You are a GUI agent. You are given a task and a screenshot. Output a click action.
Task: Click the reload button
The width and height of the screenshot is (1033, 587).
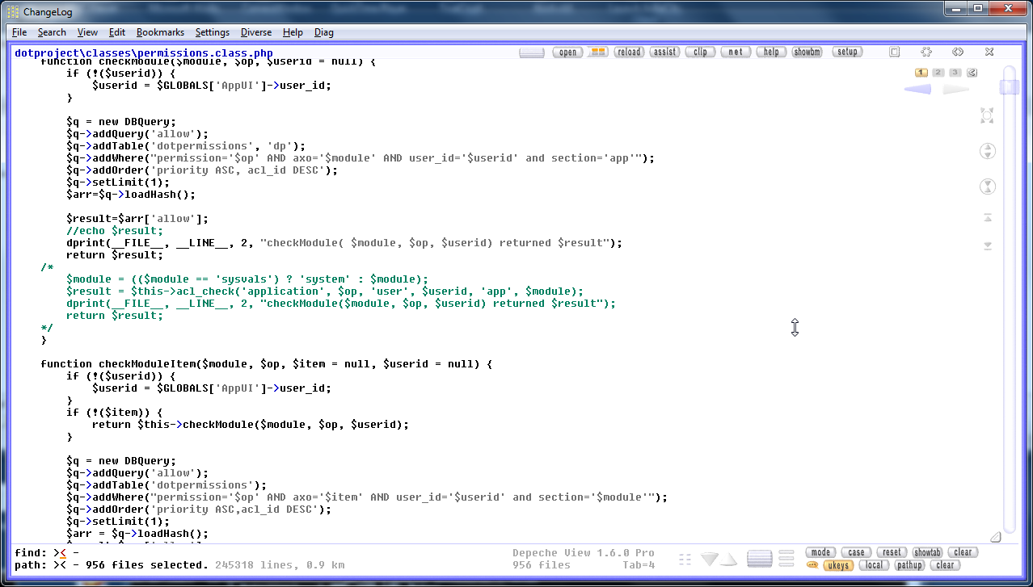pos(628,52)
